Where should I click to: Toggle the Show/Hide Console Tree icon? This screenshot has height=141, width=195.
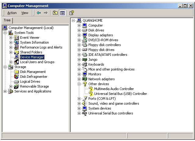tap(62, 13)
